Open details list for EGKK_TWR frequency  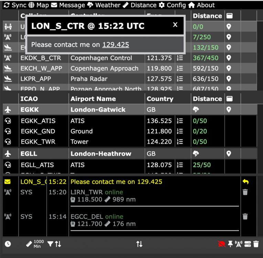[x=179, y=142]
